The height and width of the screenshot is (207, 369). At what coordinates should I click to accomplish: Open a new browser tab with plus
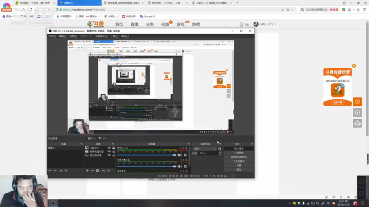pos(238,3)
